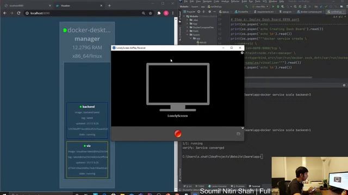Viewport: 348px width, 195px height.
Task: Bookmark the page with the star icon
Action: (x=150, y=13)
